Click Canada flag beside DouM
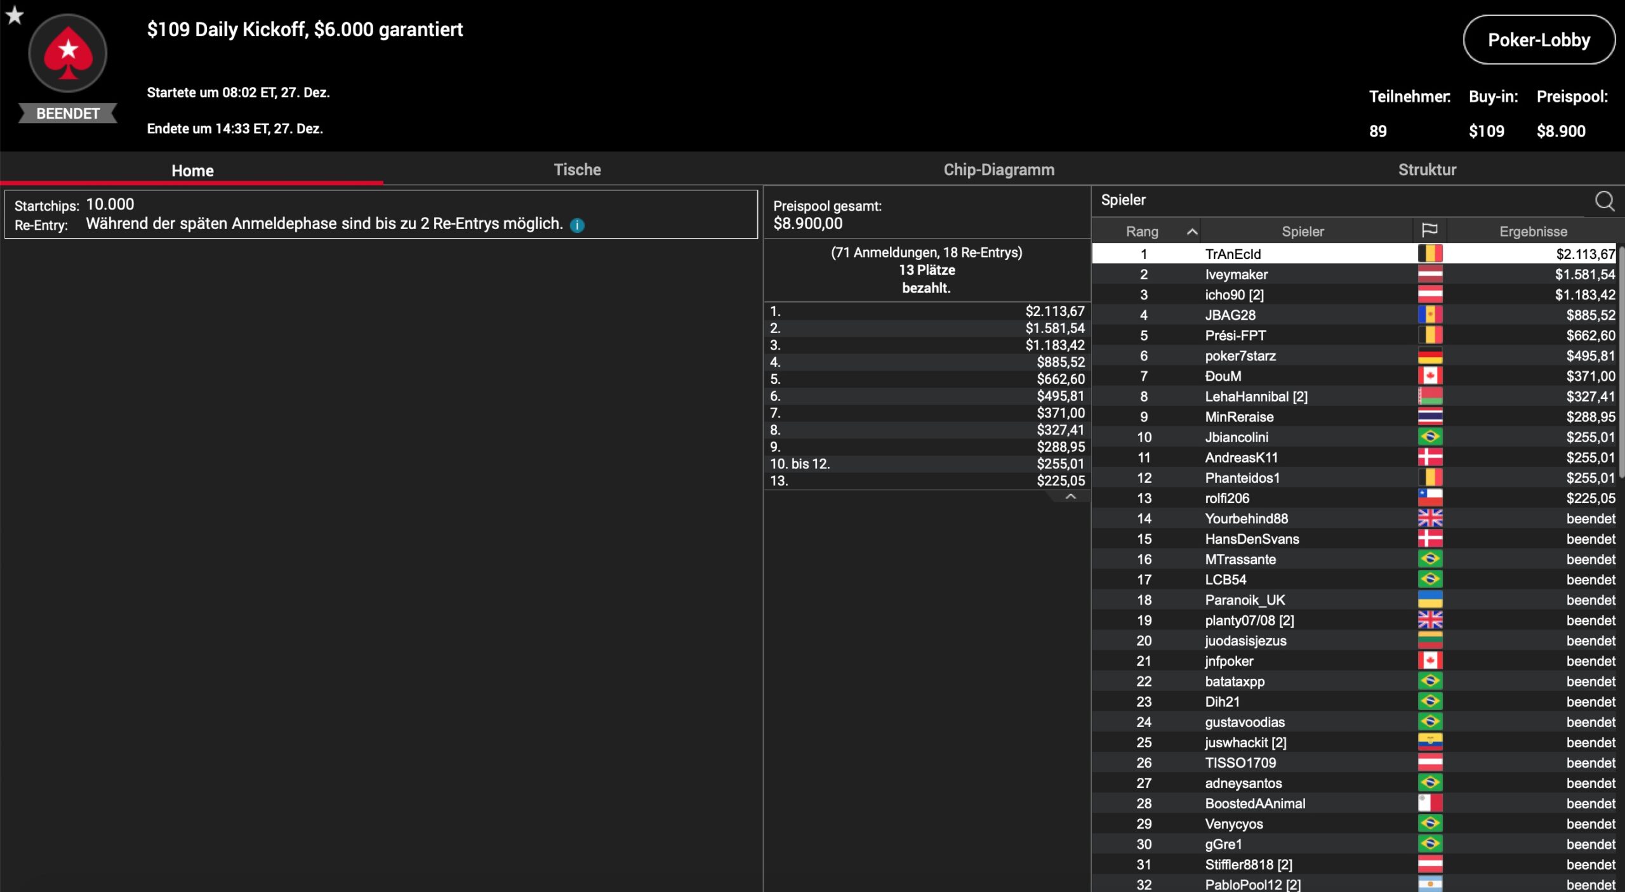 1429,376
